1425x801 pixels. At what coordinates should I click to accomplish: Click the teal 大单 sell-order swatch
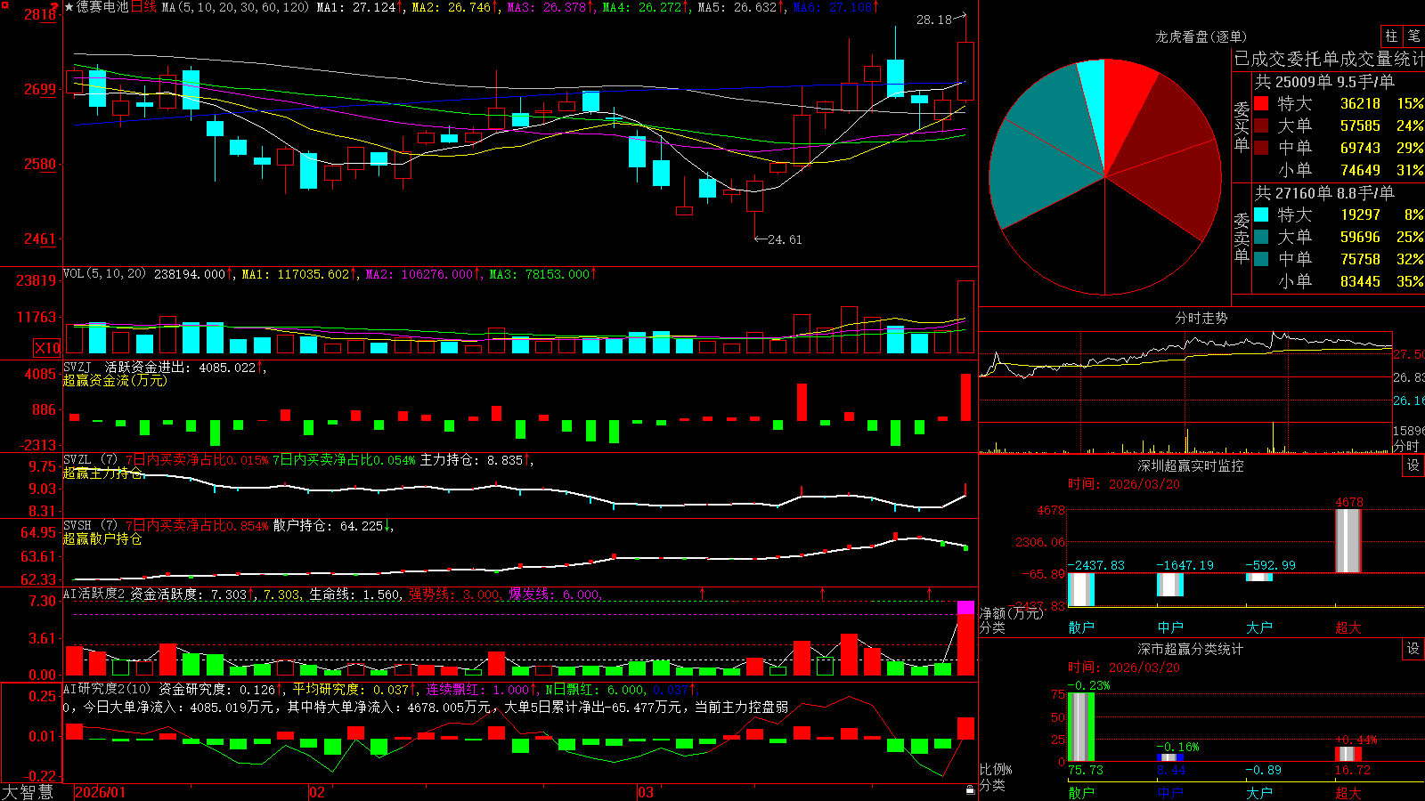(1261, 237)
